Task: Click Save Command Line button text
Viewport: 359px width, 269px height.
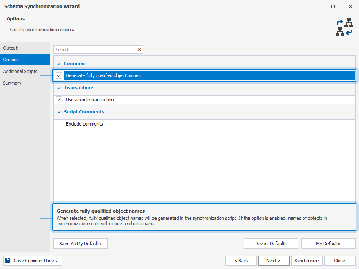Action: tap(36, 261)
